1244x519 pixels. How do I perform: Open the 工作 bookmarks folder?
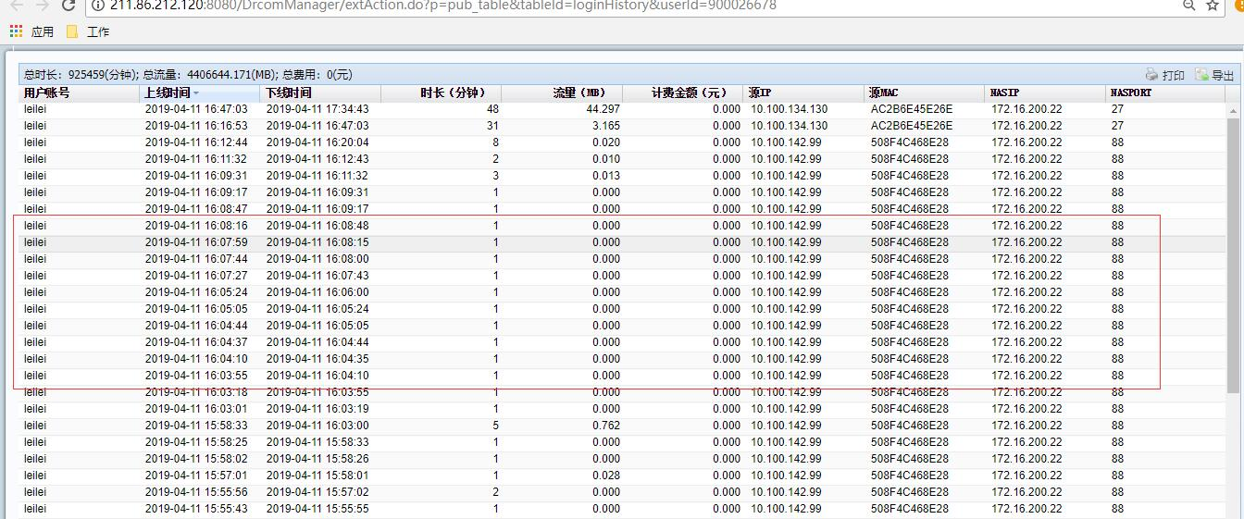tap(88, 31)
